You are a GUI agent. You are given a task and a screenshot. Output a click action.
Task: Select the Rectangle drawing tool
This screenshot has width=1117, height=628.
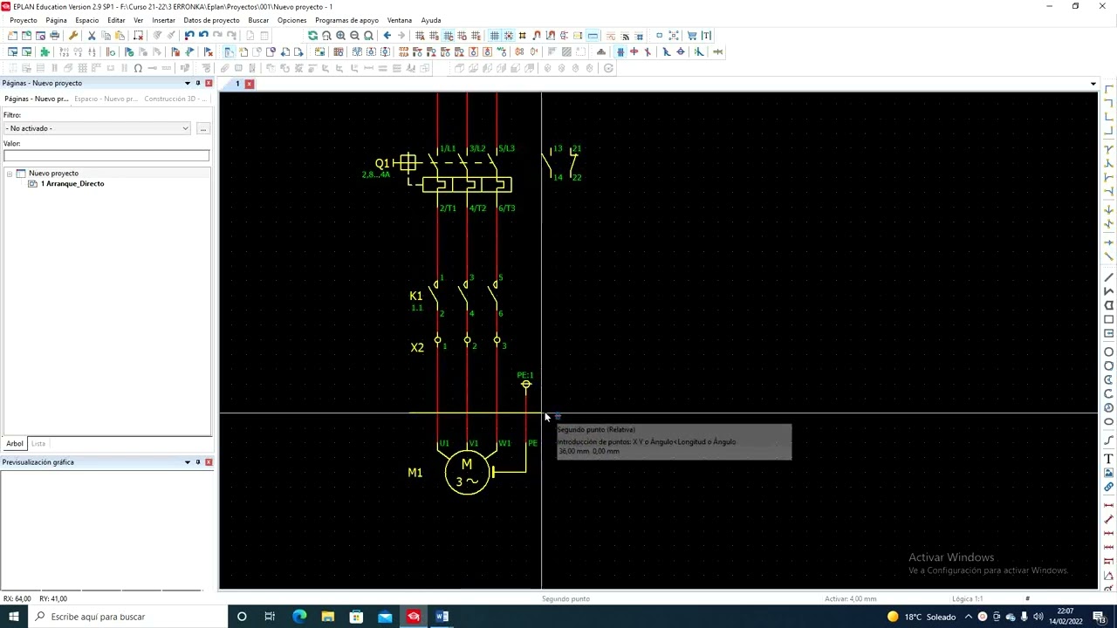click(1109, 319)
